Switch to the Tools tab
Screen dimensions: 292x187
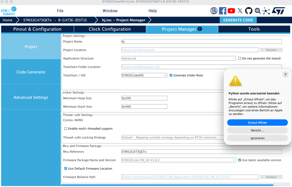pos(254,29)
